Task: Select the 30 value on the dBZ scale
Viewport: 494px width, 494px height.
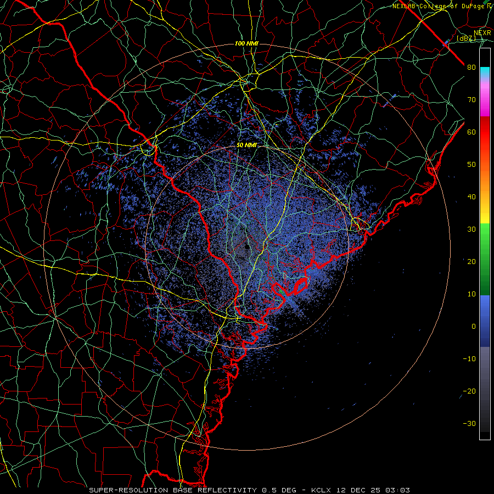Action: (471, 229)
